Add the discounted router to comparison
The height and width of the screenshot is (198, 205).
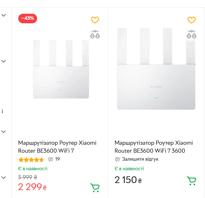[95, 34]
